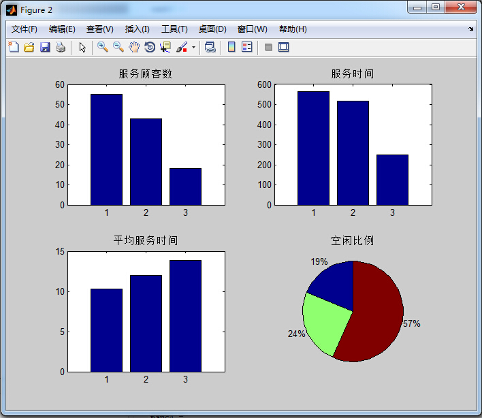
Task: Click the 空闲比例 pie chart title
Action: tap(353, 240)
